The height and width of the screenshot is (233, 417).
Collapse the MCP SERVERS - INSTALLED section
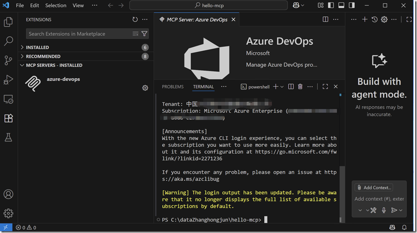pos(86,65)
